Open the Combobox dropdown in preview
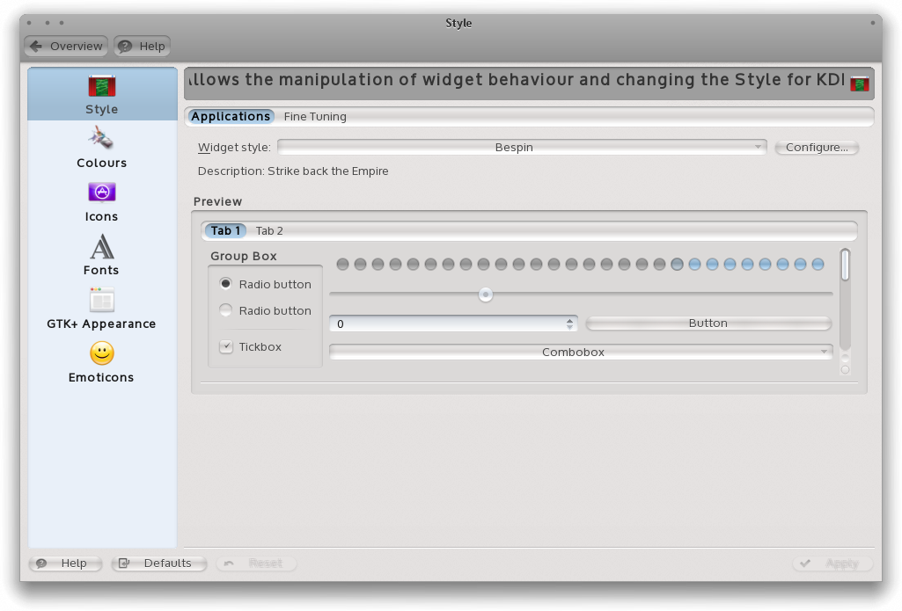The height and width of the screenshot is (611, 902). click(x=581, y=352)
